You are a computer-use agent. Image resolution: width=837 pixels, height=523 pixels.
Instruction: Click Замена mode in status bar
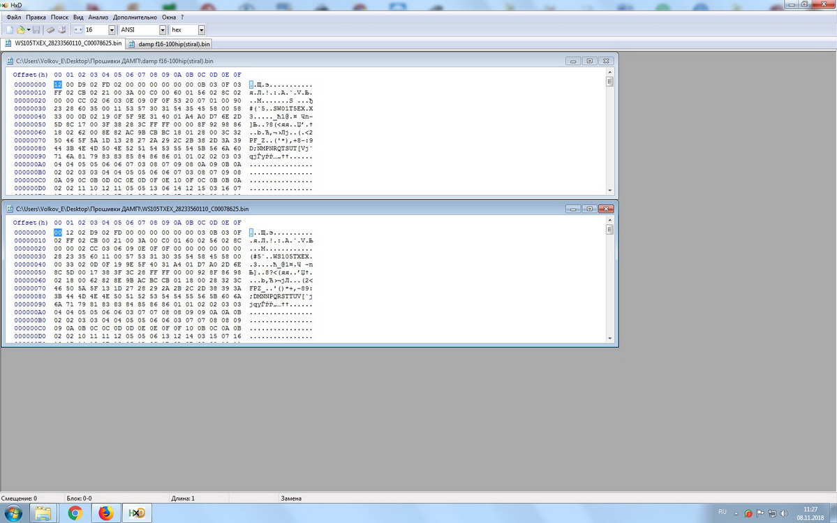[291, 499]
